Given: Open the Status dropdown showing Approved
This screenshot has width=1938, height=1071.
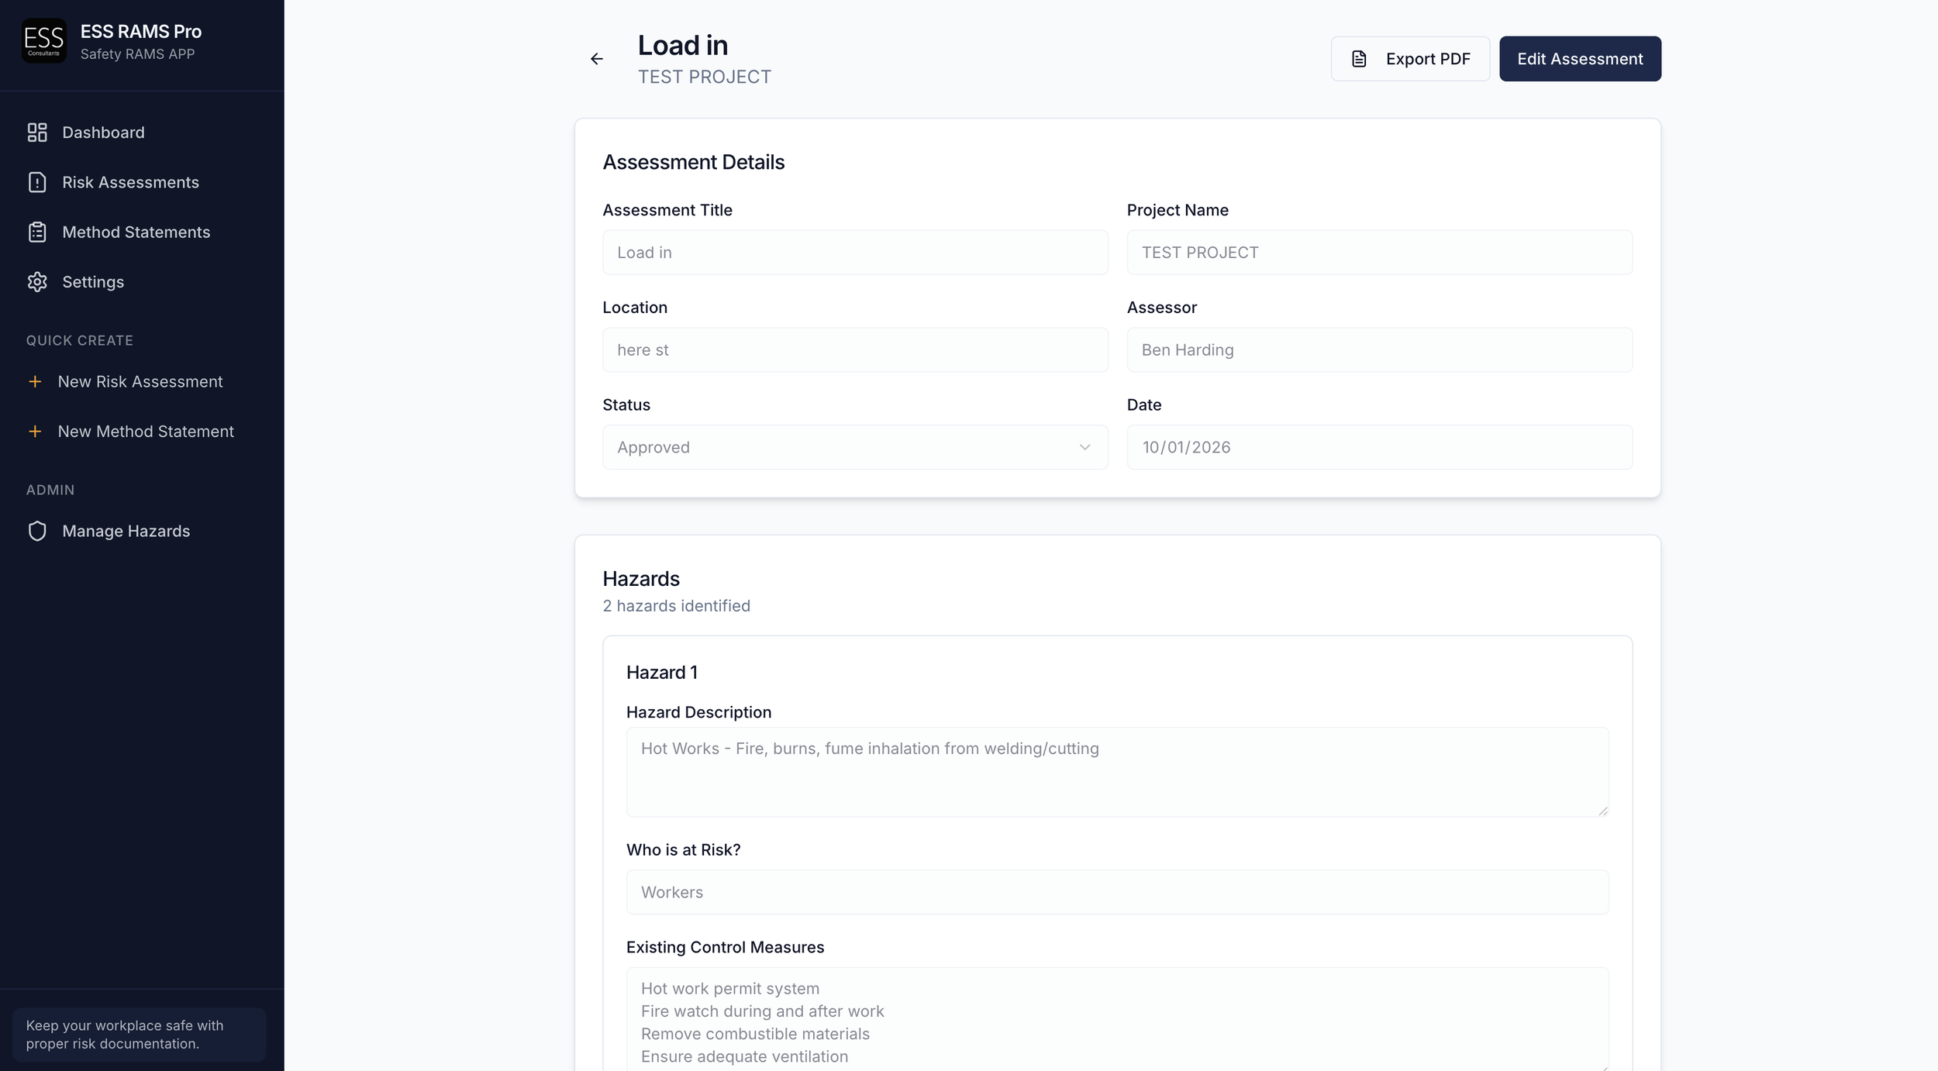Looking at the screenshot, I should click(x=854, y=447).
